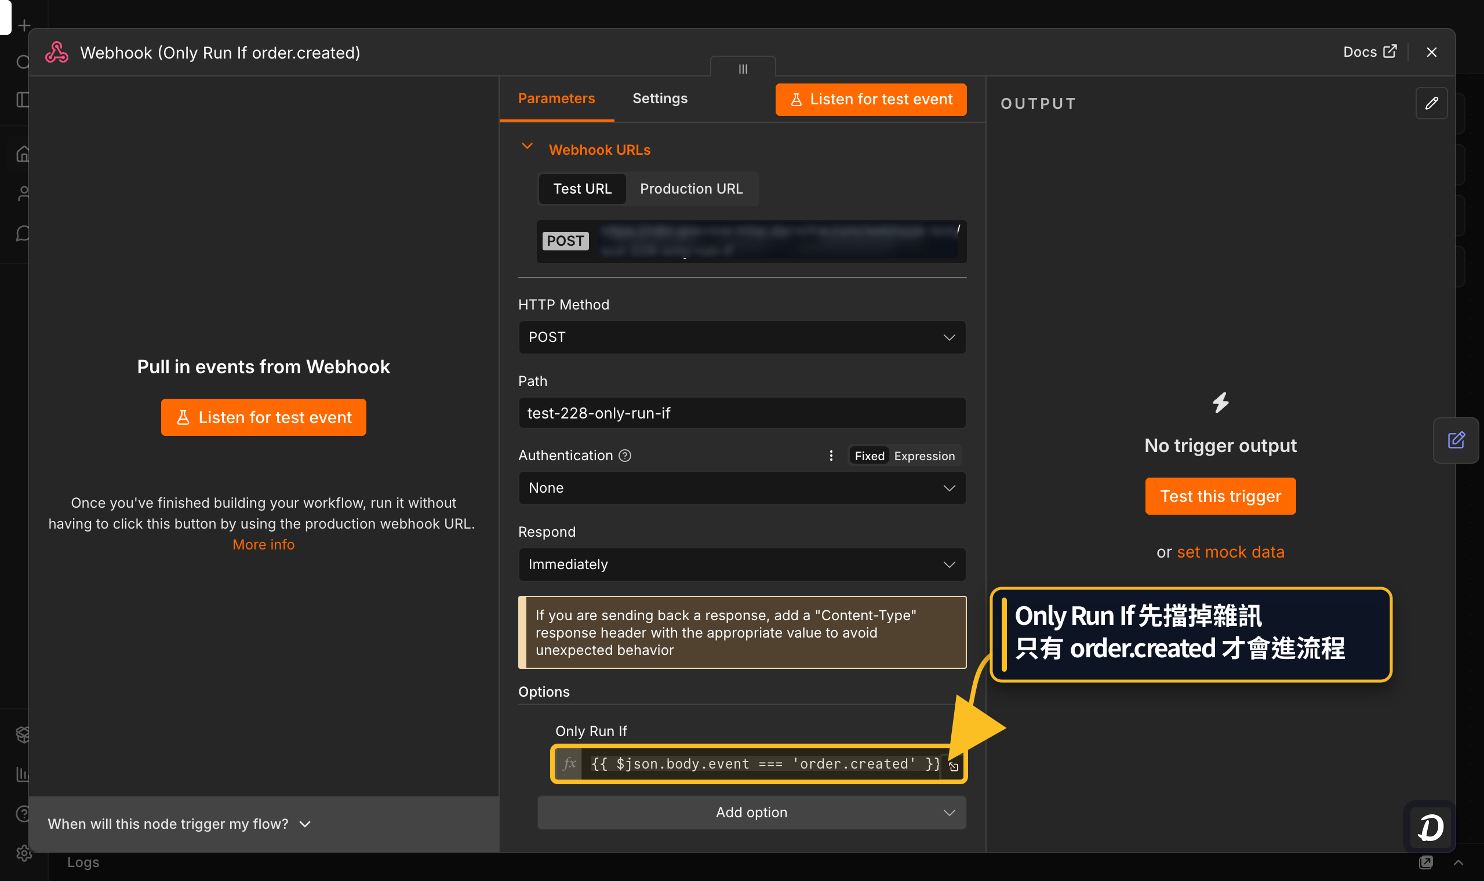Click the pop-out logs icon at bottom right
This screenshot has height=881, width=1484.
(1425, 862)
